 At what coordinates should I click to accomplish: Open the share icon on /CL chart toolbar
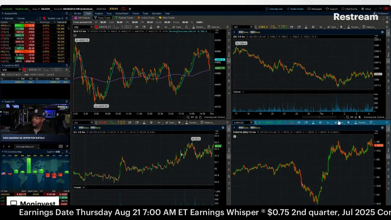click(130, 123)
